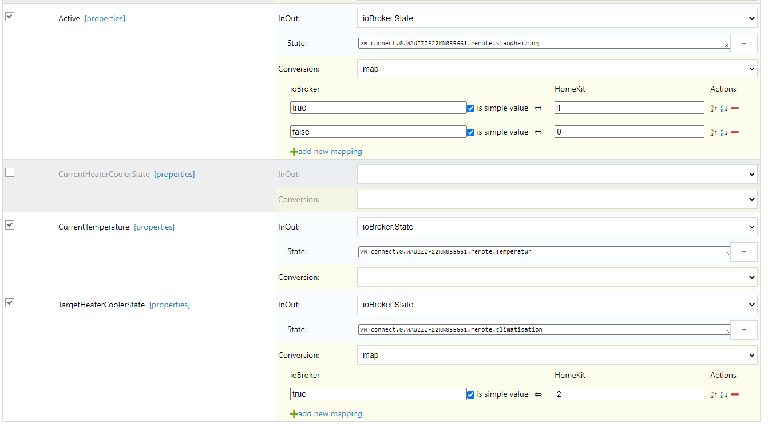Move the 'true' mapping down under Active
768x434 pixels.
[724, 108]
